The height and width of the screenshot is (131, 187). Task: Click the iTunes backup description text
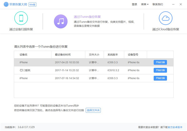click(104, 24)
